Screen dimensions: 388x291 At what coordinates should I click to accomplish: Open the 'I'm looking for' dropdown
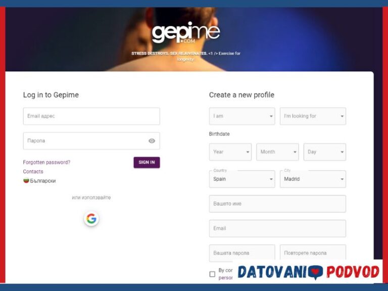(x=313, y=116)
